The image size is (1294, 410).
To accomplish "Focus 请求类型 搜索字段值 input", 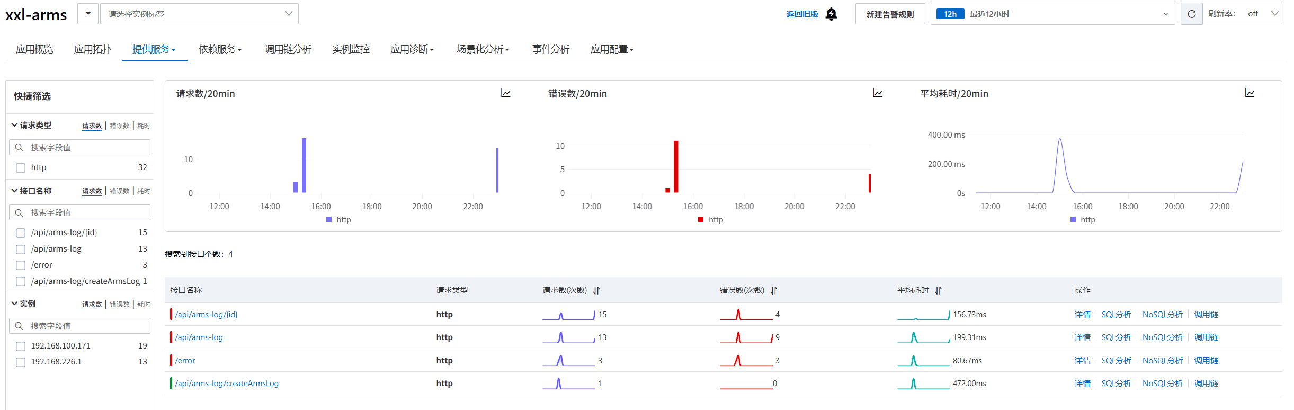I will 79,147.
